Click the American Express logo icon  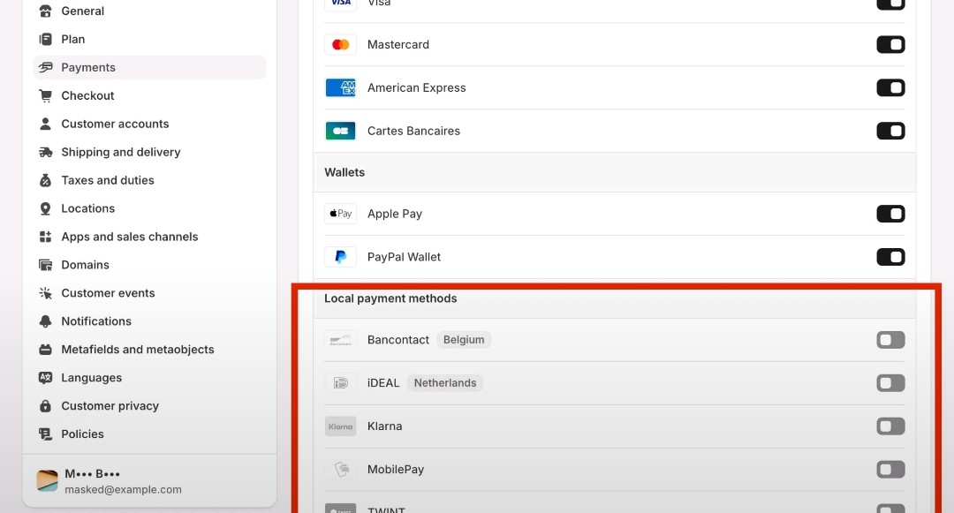coord(341,87)
